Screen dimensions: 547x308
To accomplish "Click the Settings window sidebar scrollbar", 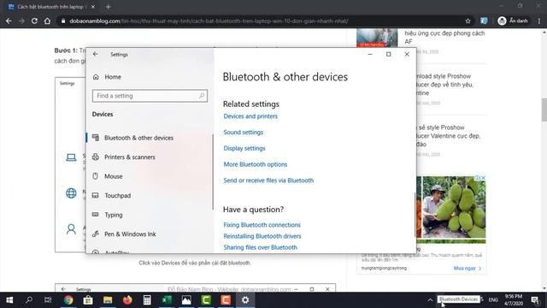I will [x=213, y=172].
